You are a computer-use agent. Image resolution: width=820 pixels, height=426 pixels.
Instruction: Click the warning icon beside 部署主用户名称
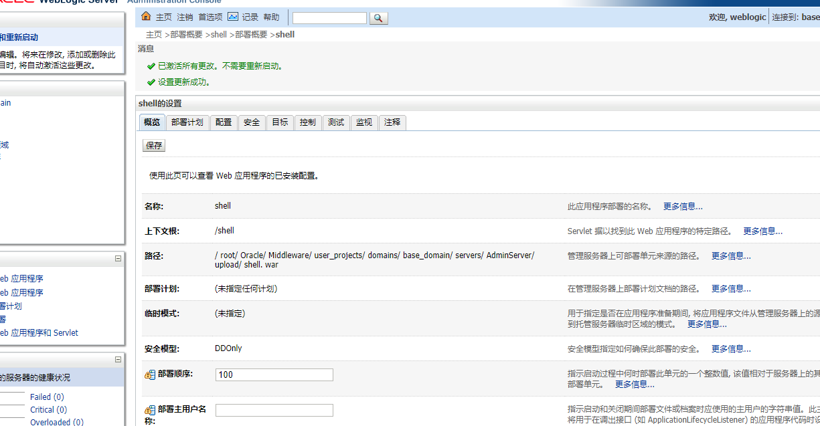pos(150,410)
